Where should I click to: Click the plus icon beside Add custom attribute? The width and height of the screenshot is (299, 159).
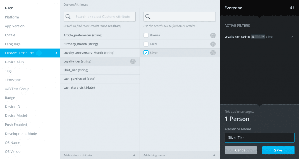point(134,155)
